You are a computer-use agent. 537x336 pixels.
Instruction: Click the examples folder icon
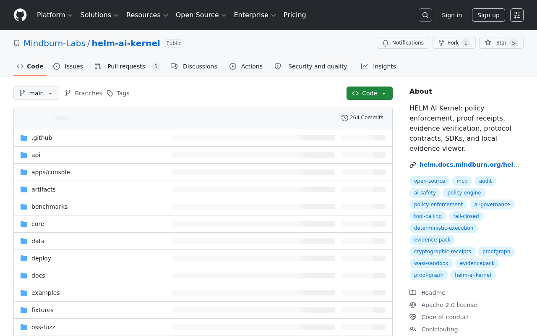point(24,293)
